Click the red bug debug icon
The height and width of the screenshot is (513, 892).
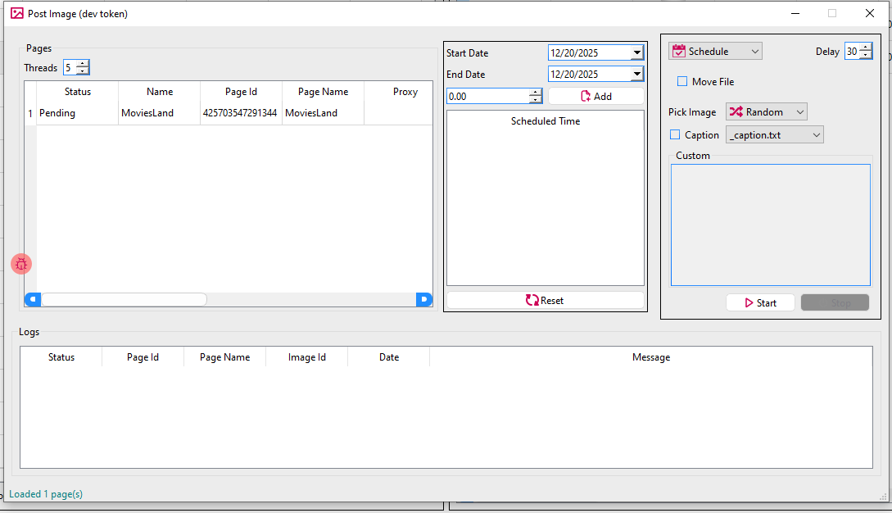point(21,264)
